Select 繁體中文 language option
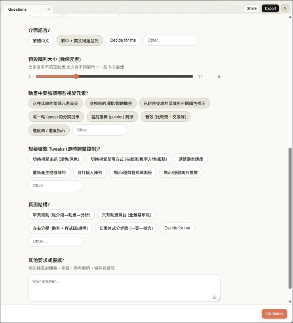Screen dimensions: 293x323 pos(41,40)
